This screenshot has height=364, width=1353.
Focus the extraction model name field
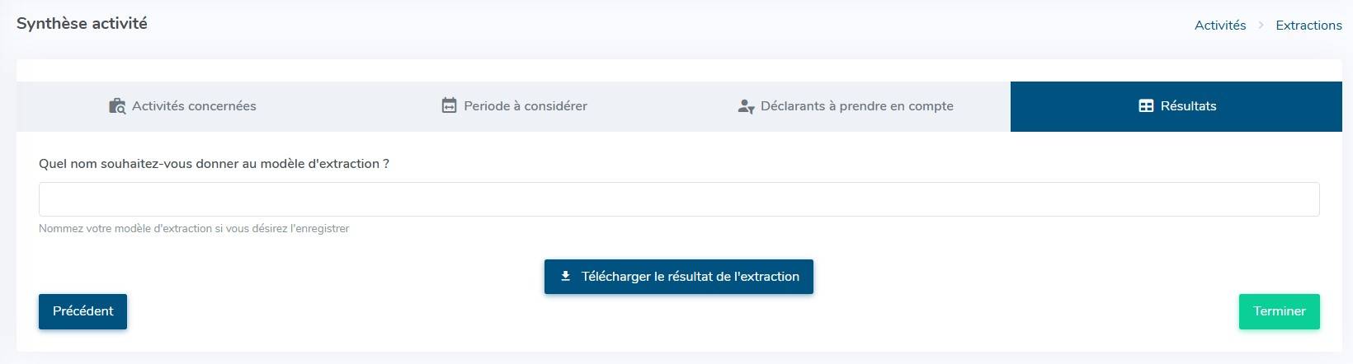pos(678,199)
